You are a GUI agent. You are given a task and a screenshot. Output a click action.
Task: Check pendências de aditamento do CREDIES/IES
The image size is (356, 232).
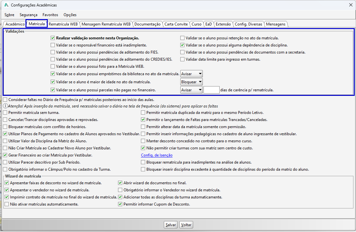(53, 59)
